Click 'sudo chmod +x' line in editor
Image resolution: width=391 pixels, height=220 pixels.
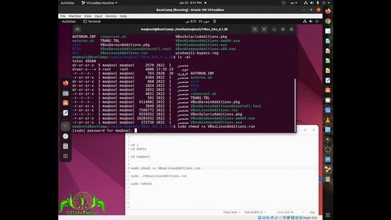coord(166,168)
